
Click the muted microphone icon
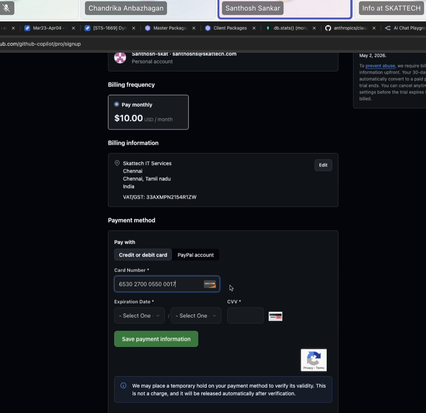6,8
